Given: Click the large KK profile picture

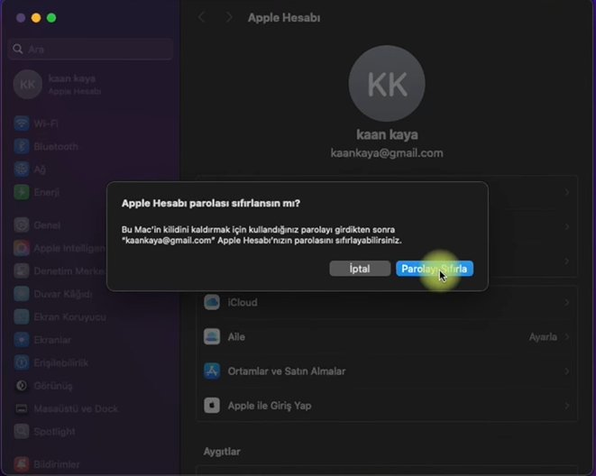Looking at the screenshot, I should click(x=387, y=84).
